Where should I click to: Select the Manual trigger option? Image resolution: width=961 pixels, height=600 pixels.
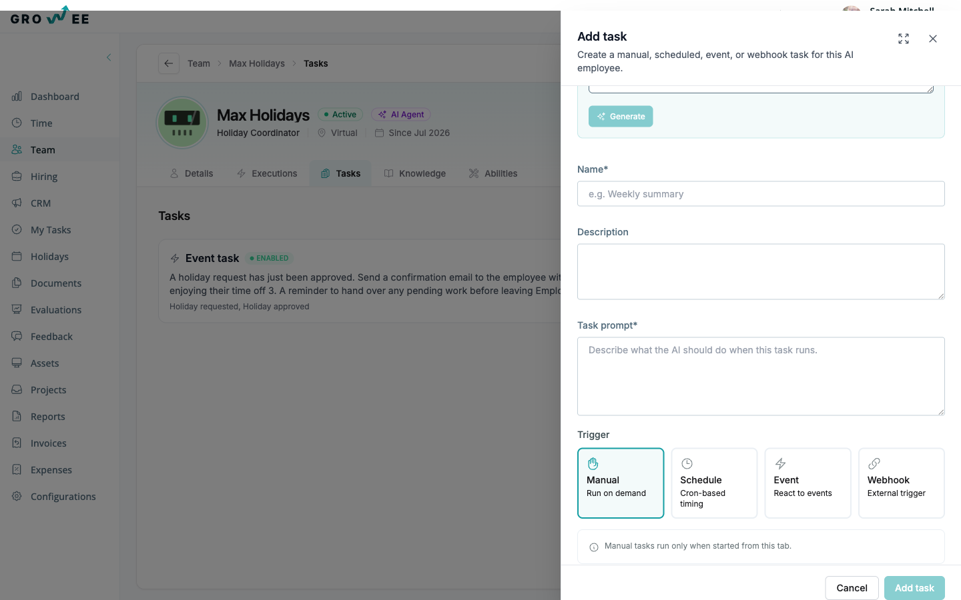(621, 483)
